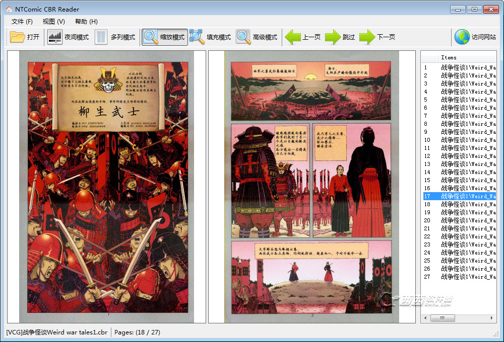Screen dimensions: 504x342
Task: Switch to 多列模式 view
Action: 123,37
